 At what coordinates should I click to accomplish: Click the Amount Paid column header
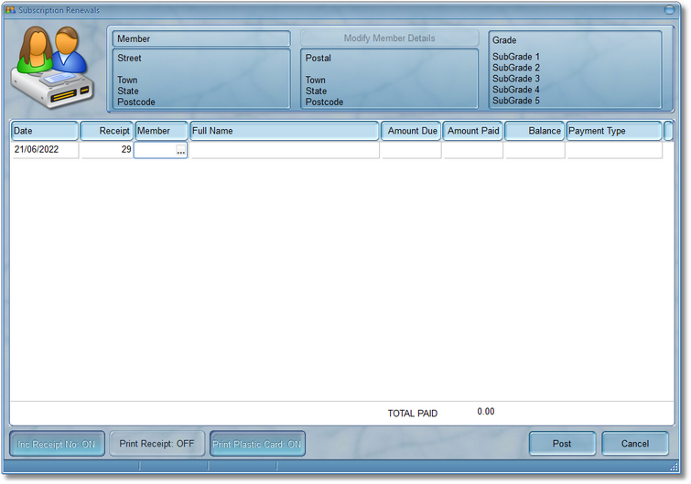[x=473, y=131]
